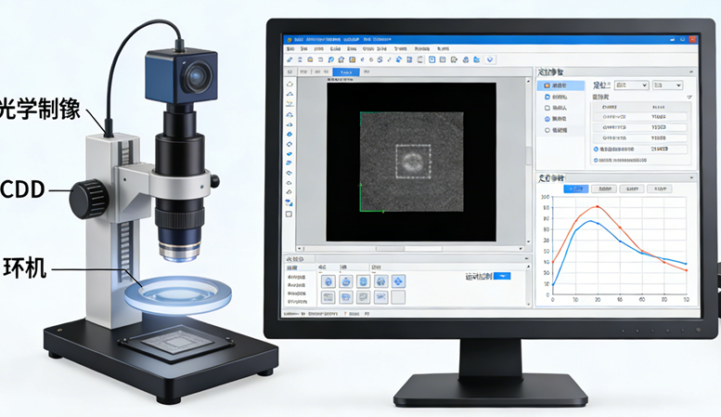The width and height of the screenshot is (721, 417).
Task: Click the dashed ROI square in the microscope image
Action: tap(413, 161)
